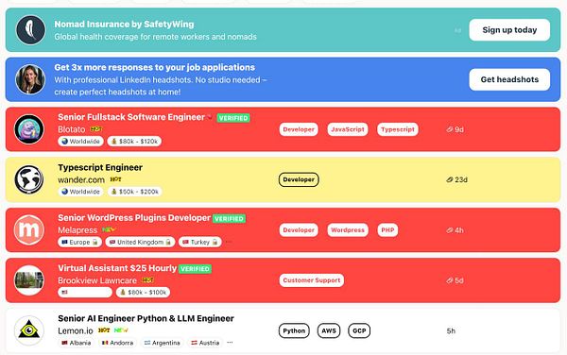This screenshot has height=355, width=567.
Task: Click the SafetyWing feather logo
Action: (31, 29)
